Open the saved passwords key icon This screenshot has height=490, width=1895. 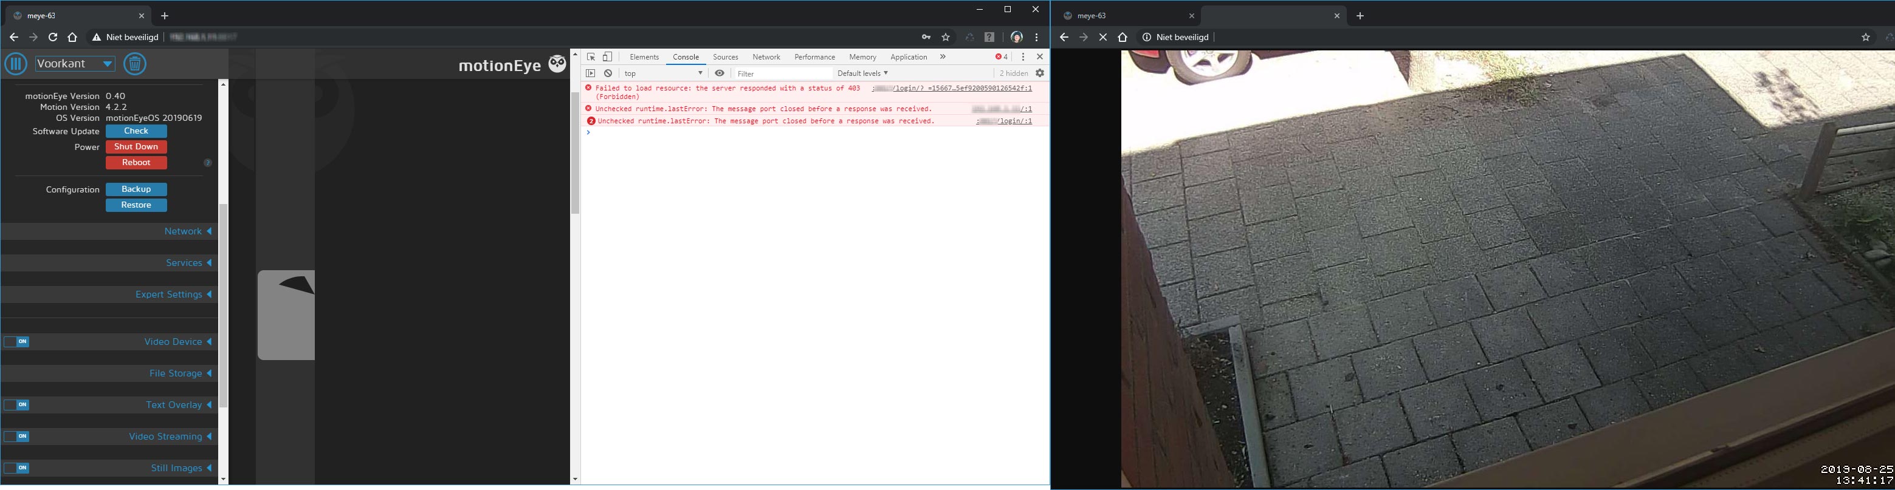tap(926, 36)
